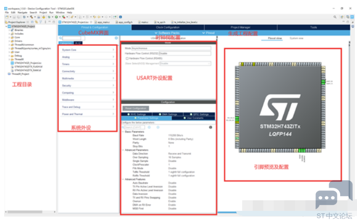Screen dimensions: 357x224
Task: Click the black info icon in parameter settings
Action: (211, 127)
